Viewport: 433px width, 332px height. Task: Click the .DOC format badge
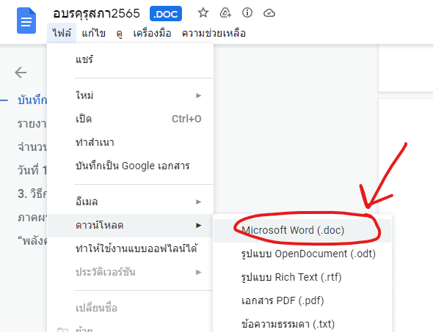[166, 13]
